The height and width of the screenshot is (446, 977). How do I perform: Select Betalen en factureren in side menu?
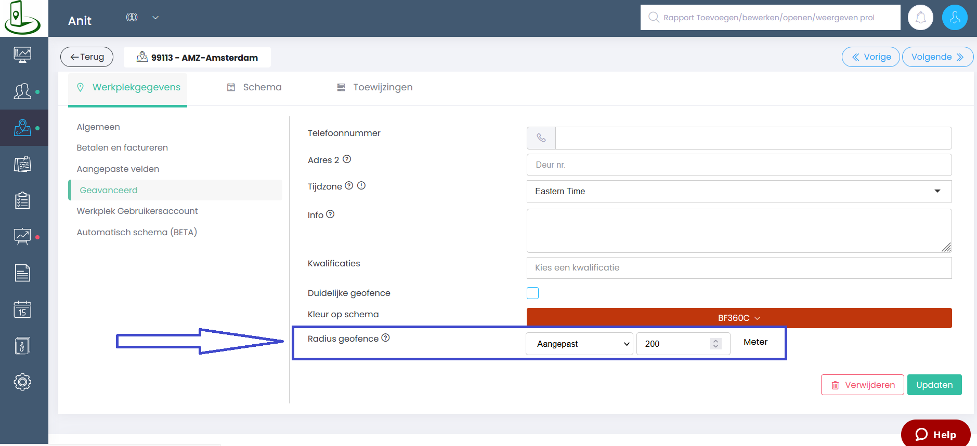coord(122,148)
